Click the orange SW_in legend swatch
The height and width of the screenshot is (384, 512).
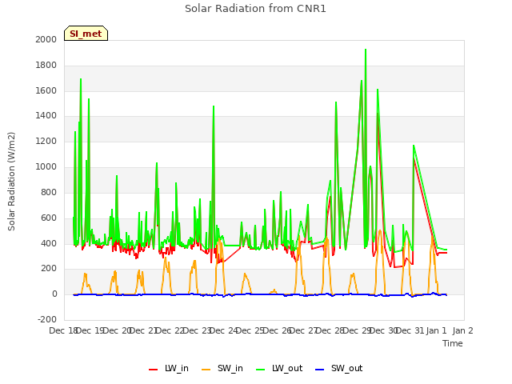click(x=206, y=370)
